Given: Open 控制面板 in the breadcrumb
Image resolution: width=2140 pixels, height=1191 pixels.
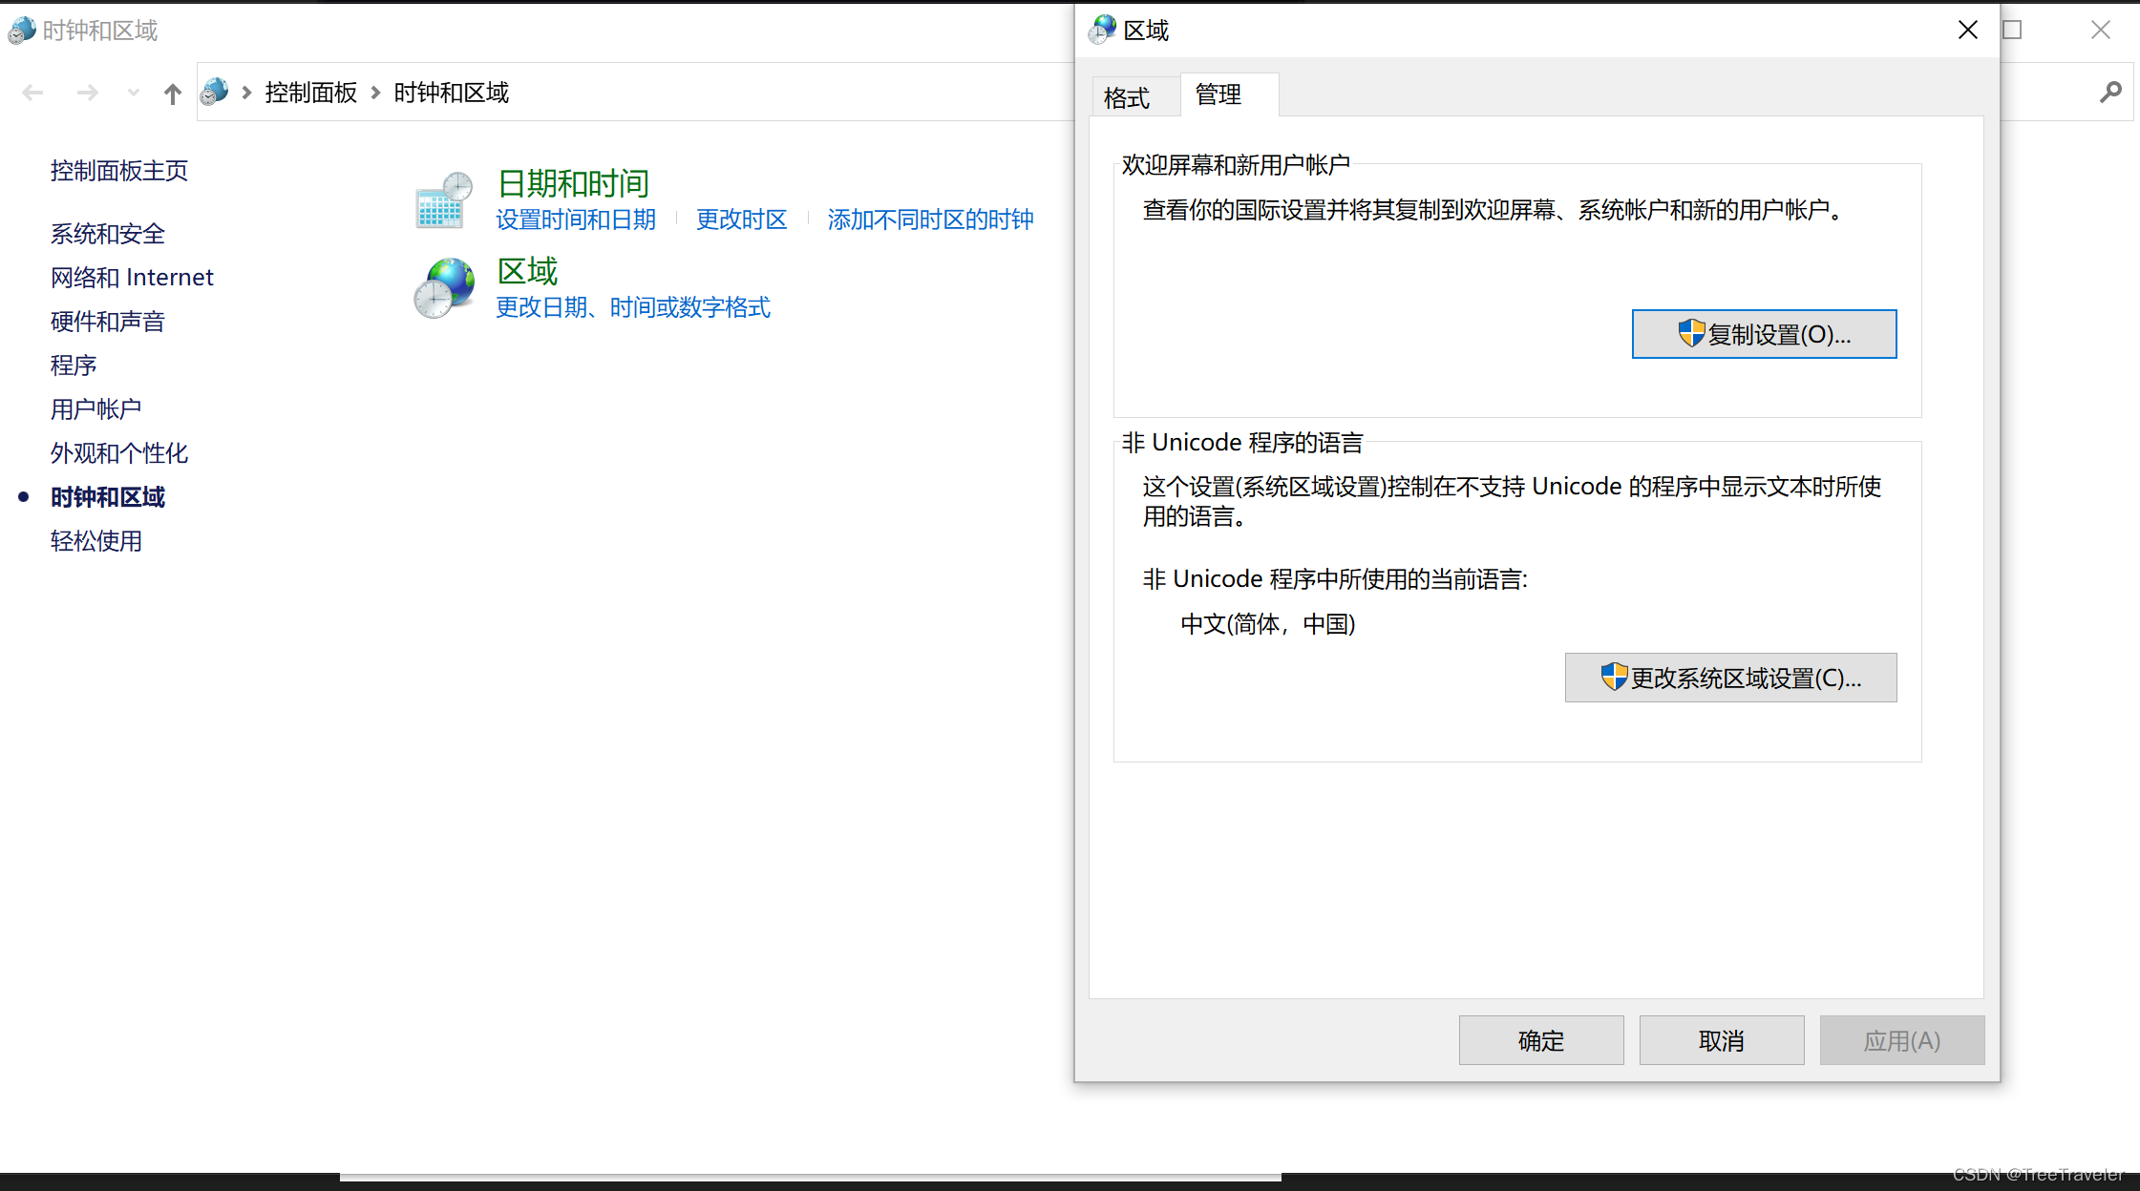Looking at the screenshot, I should tap(311, 93).
